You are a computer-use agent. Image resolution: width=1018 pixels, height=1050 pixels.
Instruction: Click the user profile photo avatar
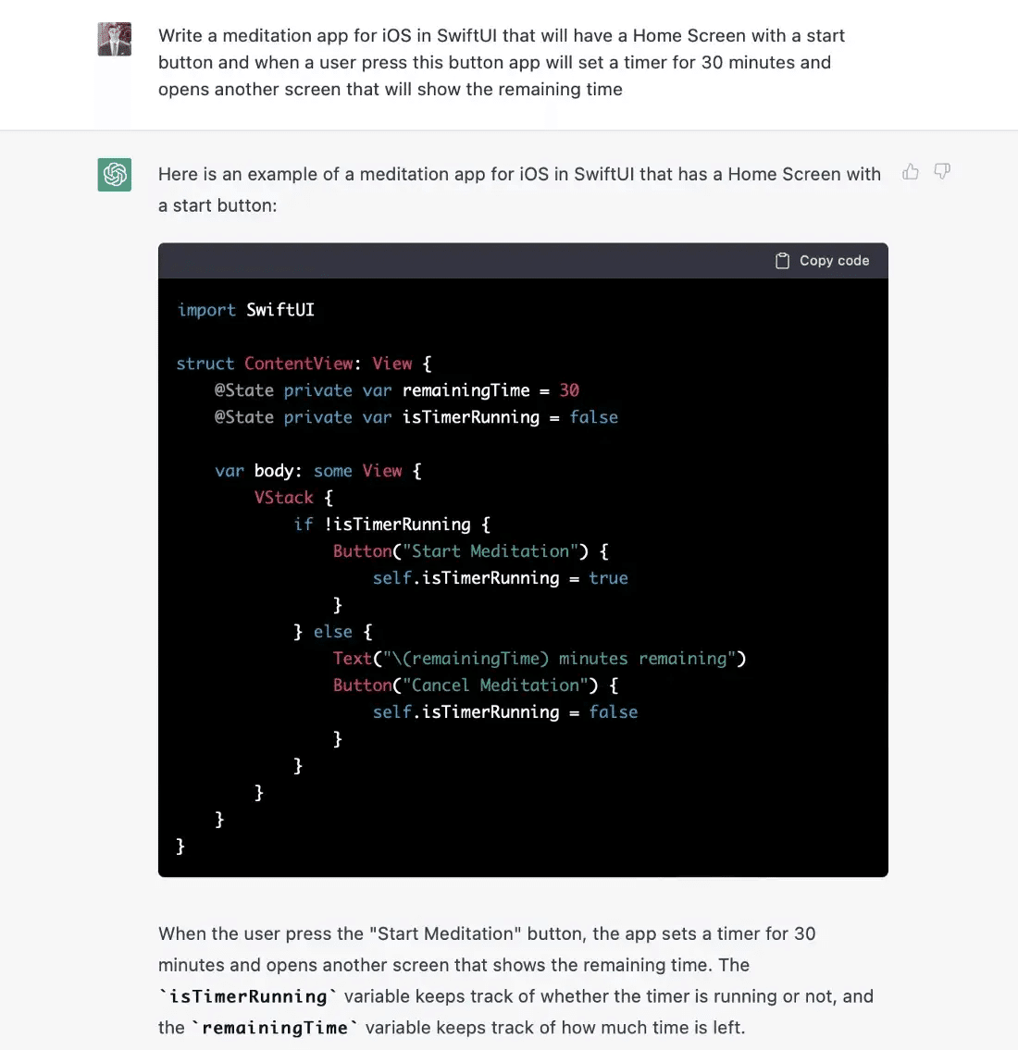115,39
